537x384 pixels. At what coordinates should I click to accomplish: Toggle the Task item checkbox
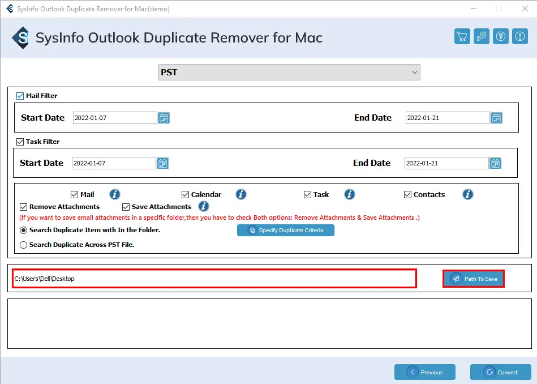tap(307, 195)
